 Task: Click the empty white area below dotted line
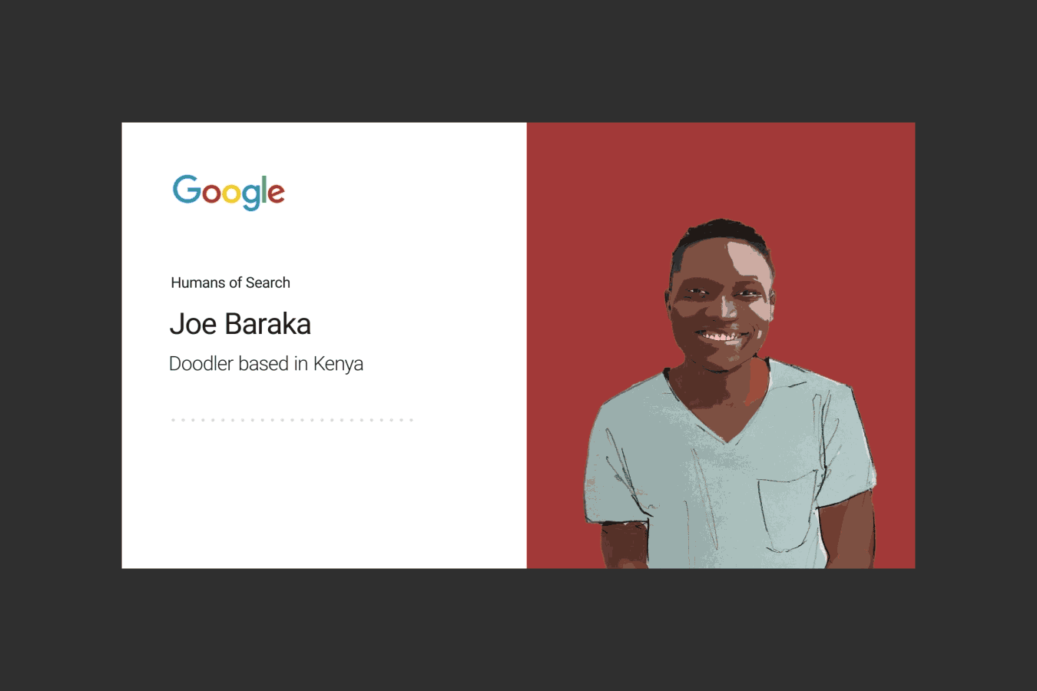tap(323, 499)
